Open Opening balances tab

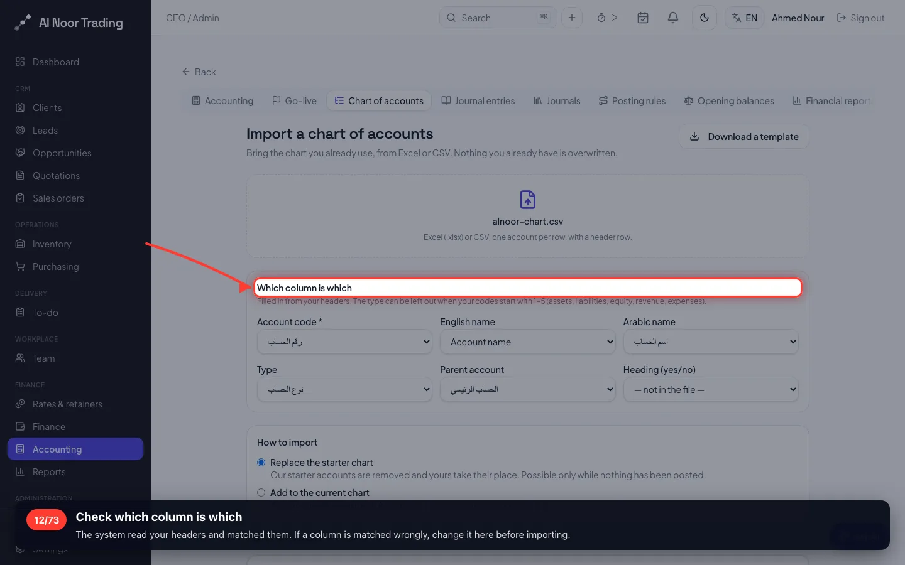click(729, 100)
